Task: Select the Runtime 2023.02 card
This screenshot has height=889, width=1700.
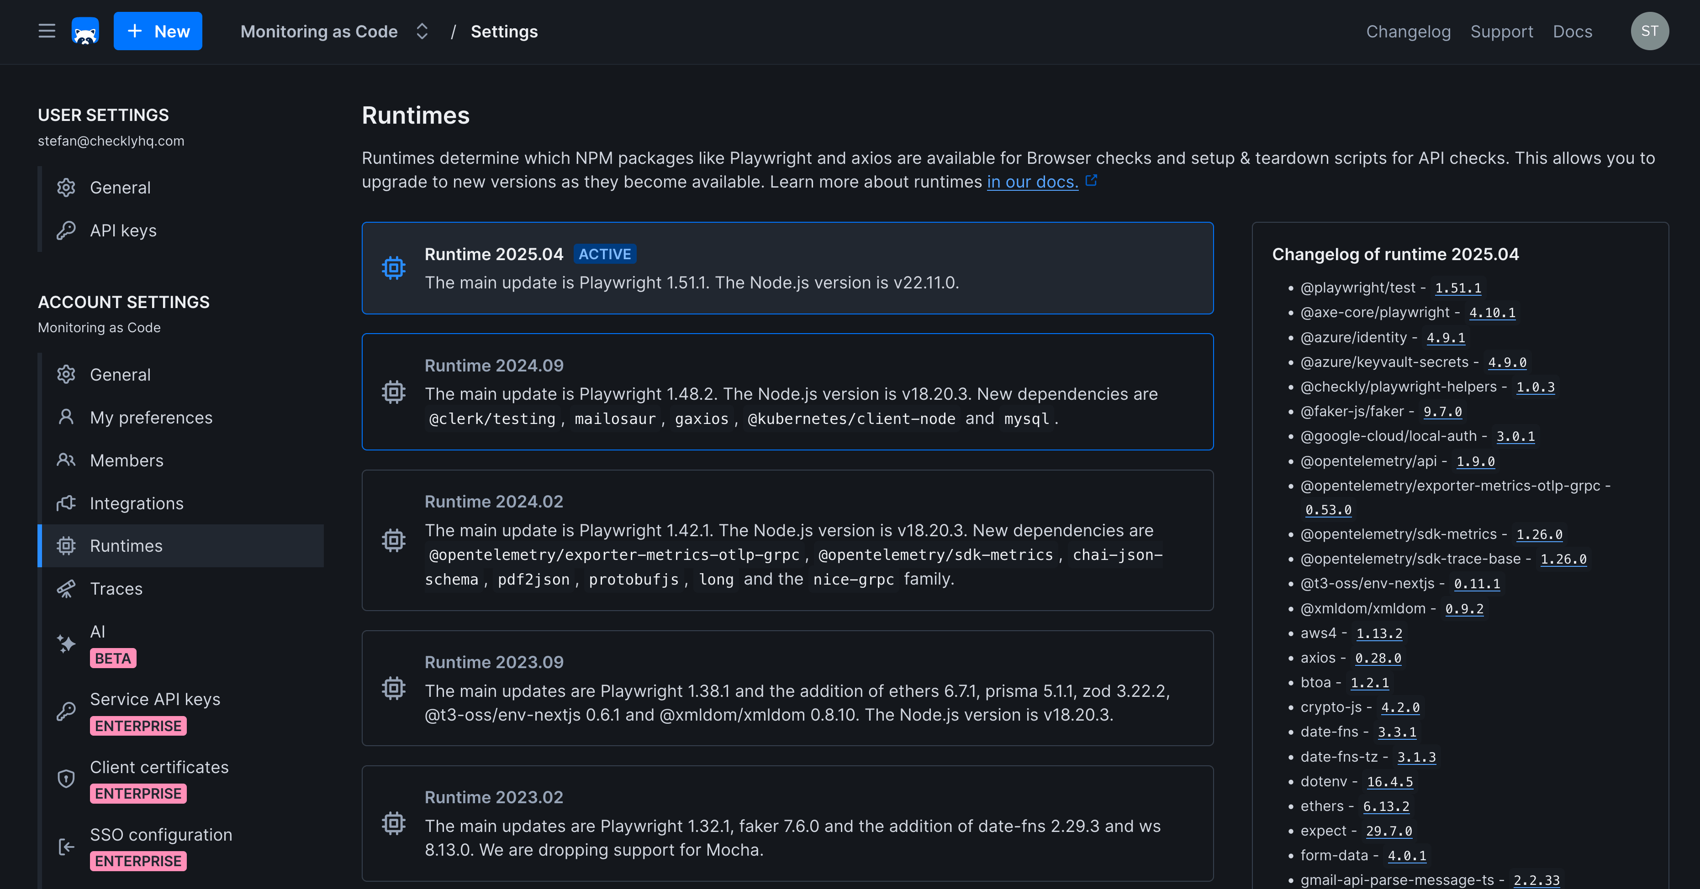Action: pyautogui.click(x=787, y=823)
